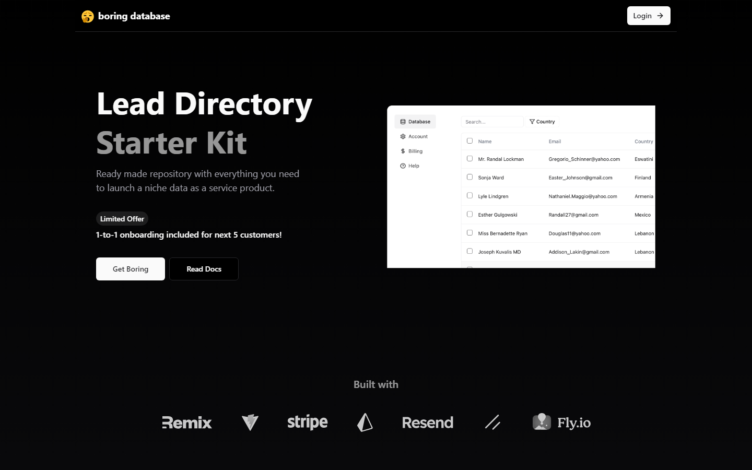Open the Account sidebar item

click(x=414, y=137)
